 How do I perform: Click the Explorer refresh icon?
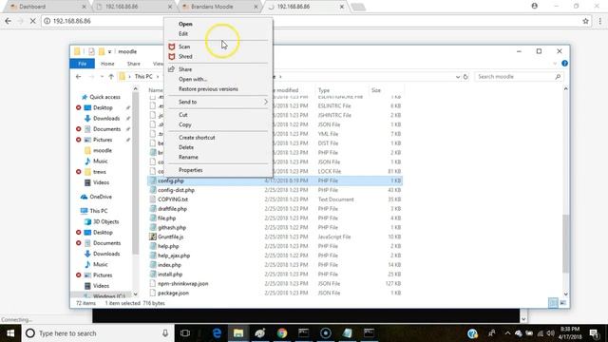[x=465, y=77]
